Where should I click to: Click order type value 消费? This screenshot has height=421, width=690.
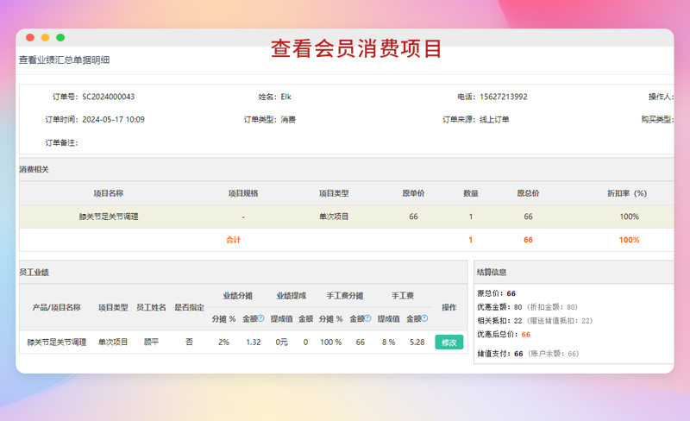(288, 120)
